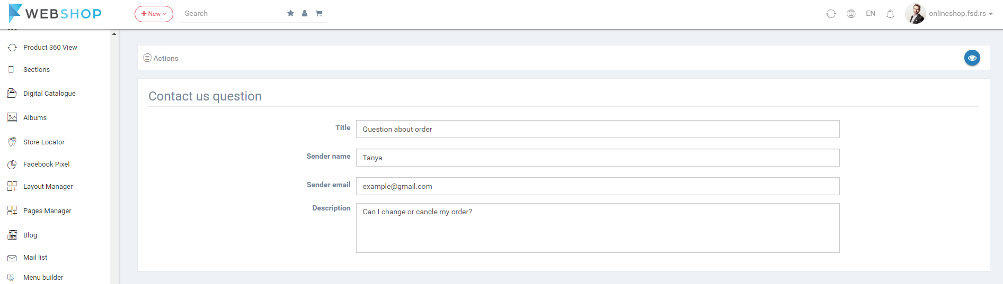
Task: Switch language using EN selector
Action: 871,14
